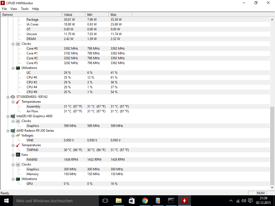
Task: Select the hard drive icon for ST1000DM003-1ER162
Action: tap(13, 97)
